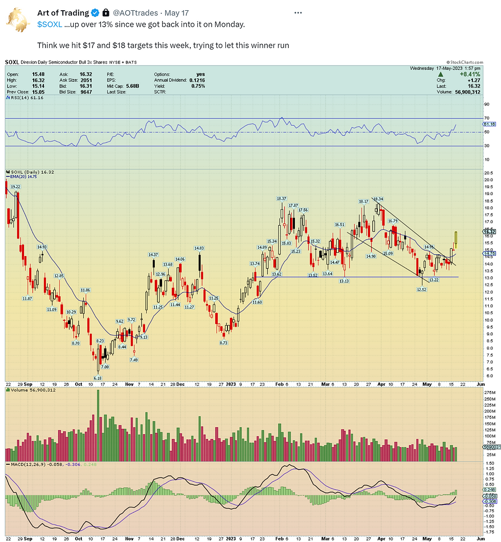Open the @AOTtrades handle link
Viewport: 501px width, 542px height.
(x=135, y=13)
